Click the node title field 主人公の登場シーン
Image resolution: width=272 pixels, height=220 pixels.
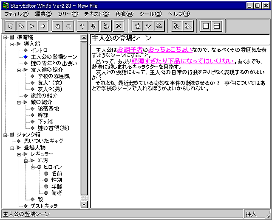[180, 39]
